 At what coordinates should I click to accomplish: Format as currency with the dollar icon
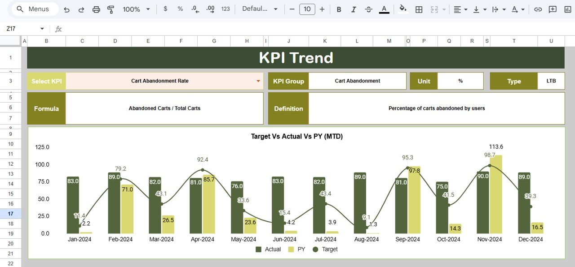(x=165, y=9)
